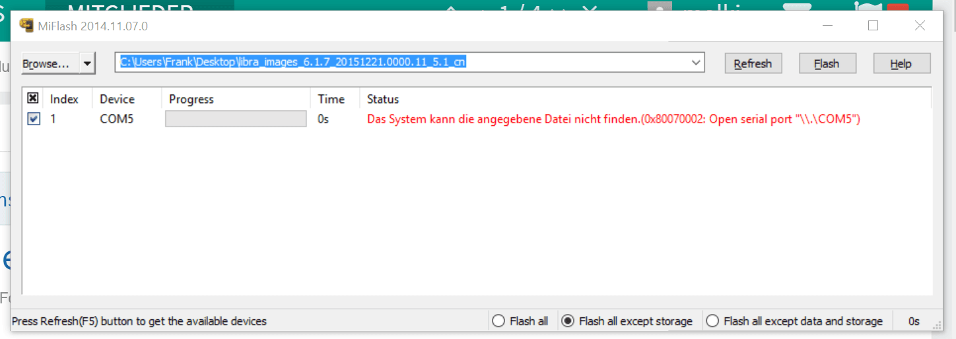This screenshot has width=956, height=339.
Task: Toggle the select-all checkbox in the header
Action: coord(33,98)
